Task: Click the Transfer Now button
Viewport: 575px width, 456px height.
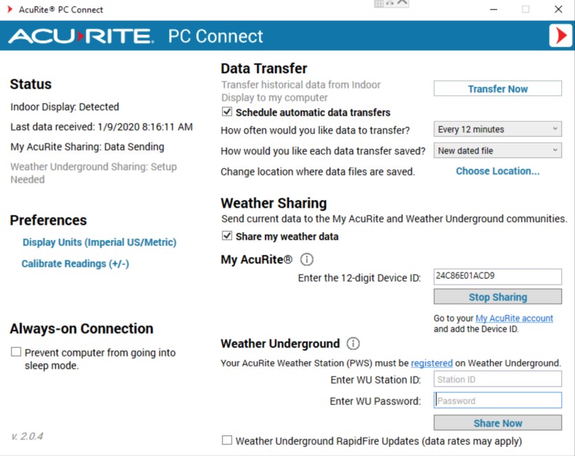Action: pos(498,89)
